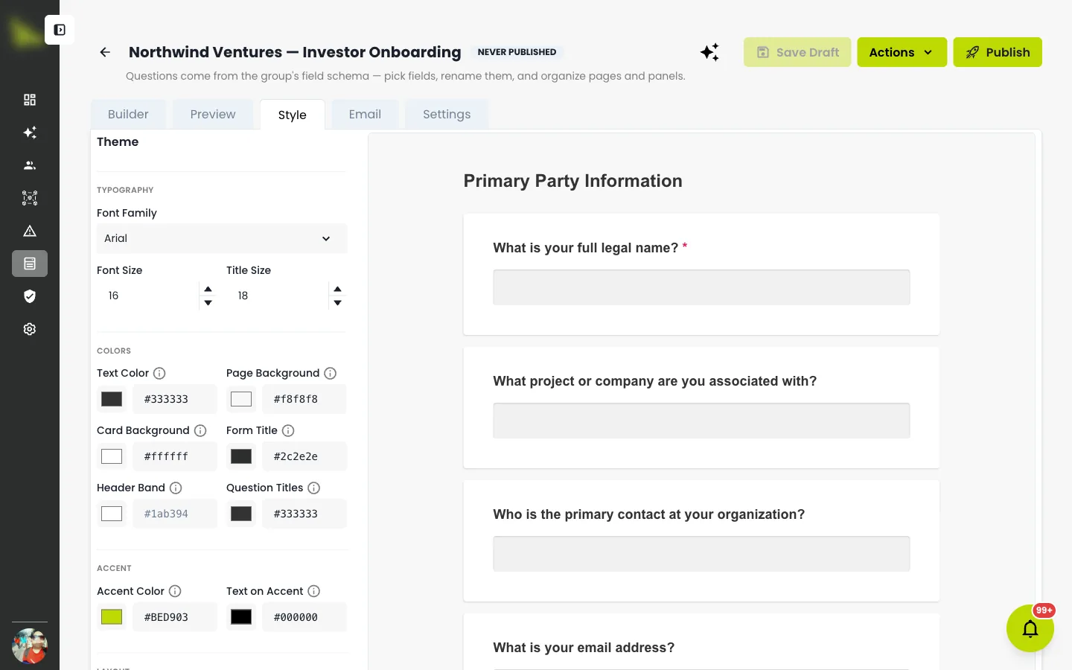The image size is (1072, 670).
Task: Click the Form Title hex field #2c2e2e
Action: [304, 456]
